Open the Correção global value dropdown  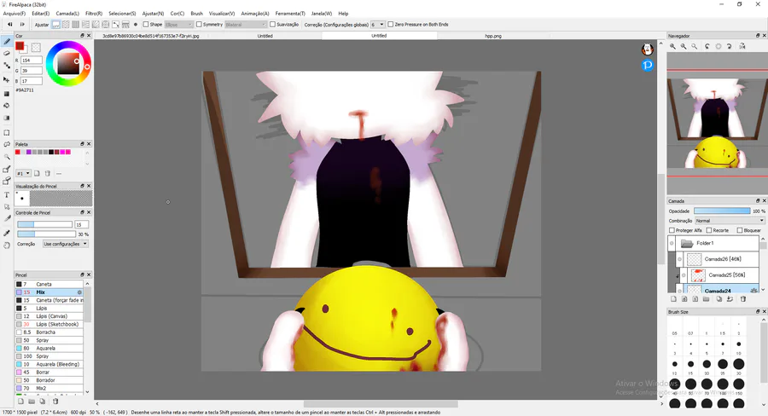tap(378, 25)
